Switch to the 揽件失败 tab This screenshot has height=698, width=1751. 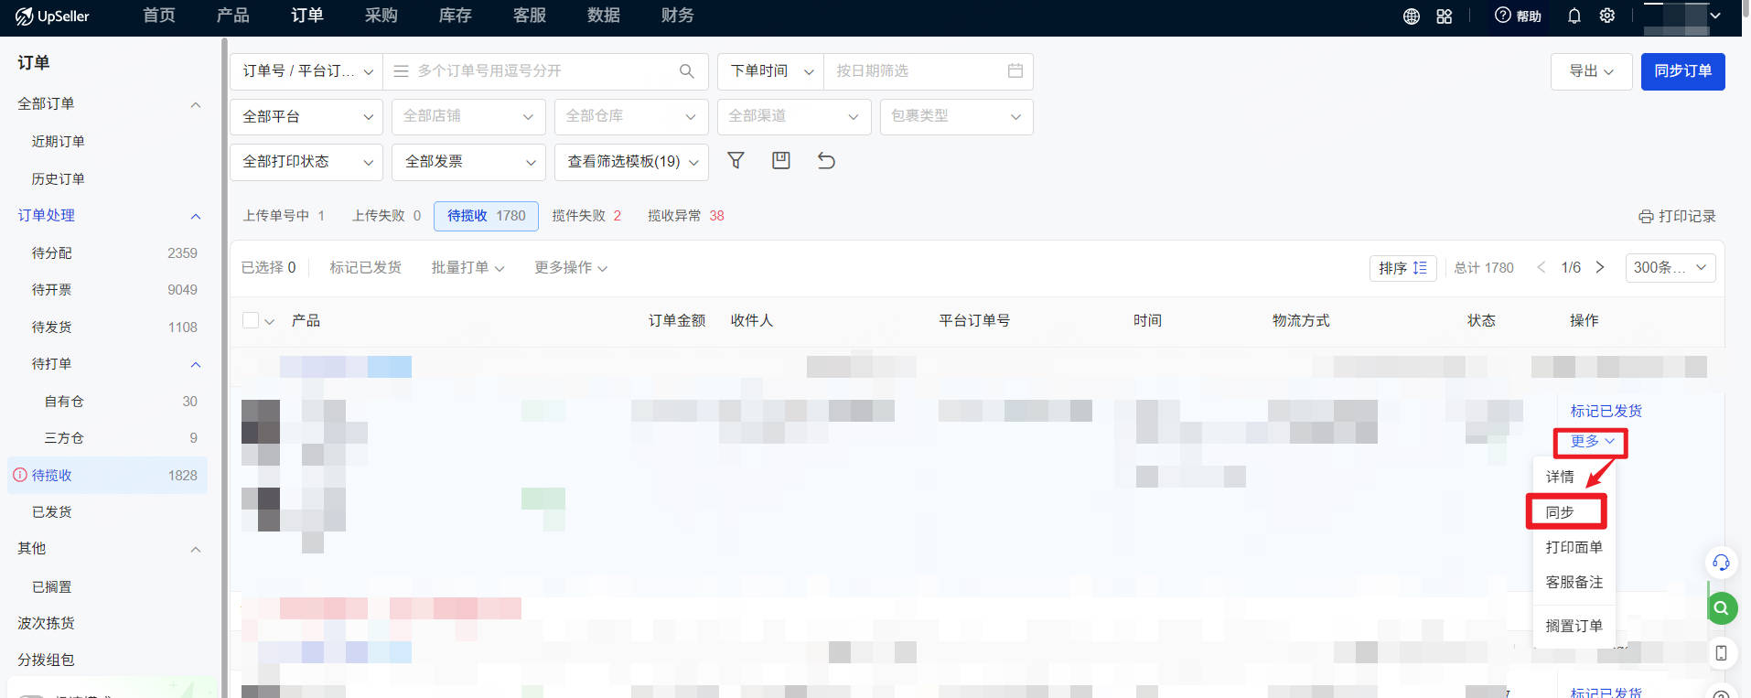click(586, 216)
